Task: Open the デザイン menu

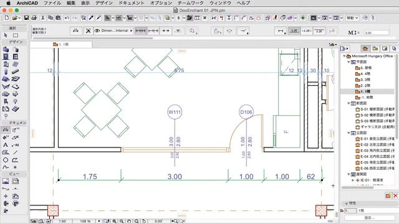Action: (x=104, y=3)
